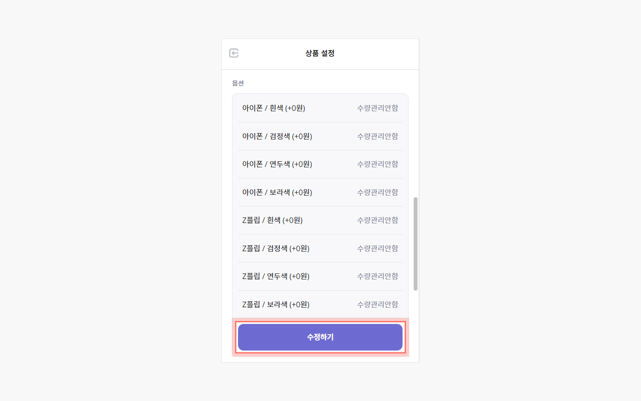Choose the Z플립 / 연두색 (+0원) option
The image size is (641, 401).
[320, 276]
